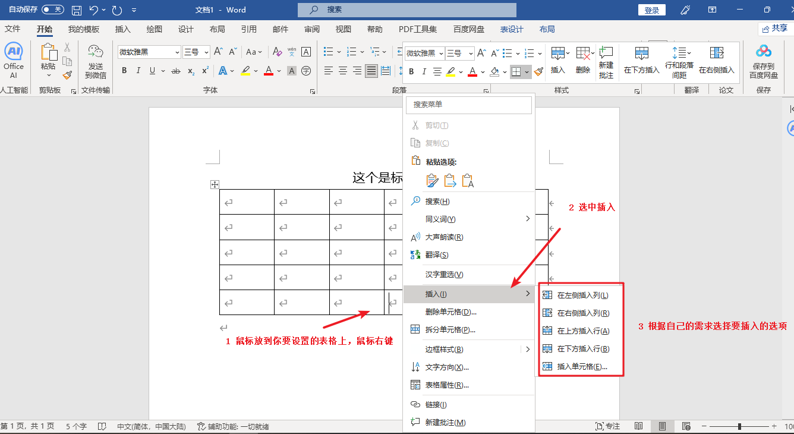Click mini toolbar Format Painter icon
This screenshot has width=794, height=434.
[x=538, y=71]
